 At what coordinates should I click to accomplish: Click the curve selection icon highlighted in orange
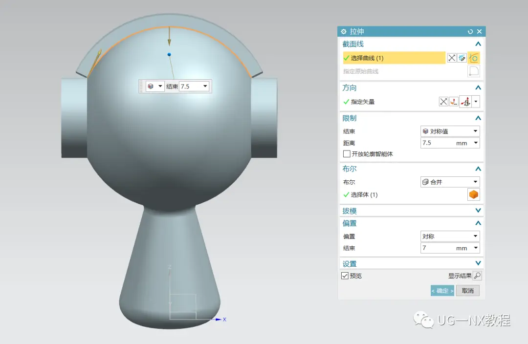click(x=474, y=58)
